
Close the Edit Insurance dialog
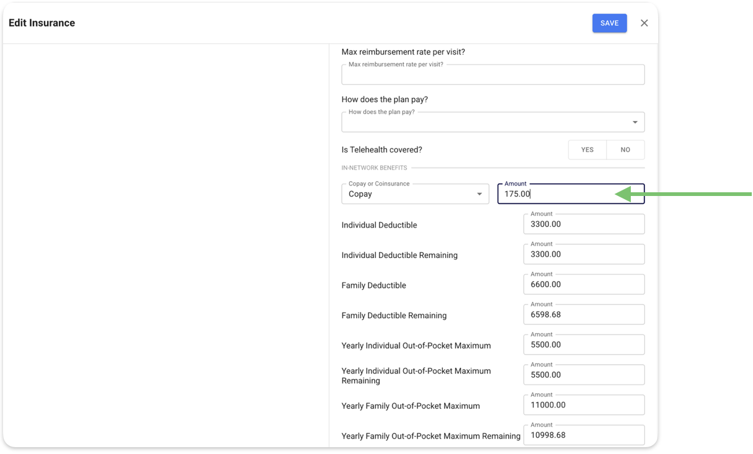pos(644,23)
